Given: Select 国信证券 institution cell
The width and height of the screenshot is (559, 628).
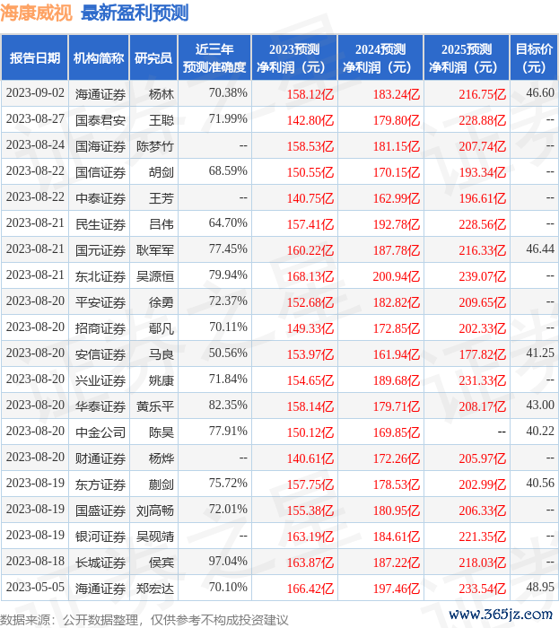Looking at the screenshot, I should tap(100, 172).
